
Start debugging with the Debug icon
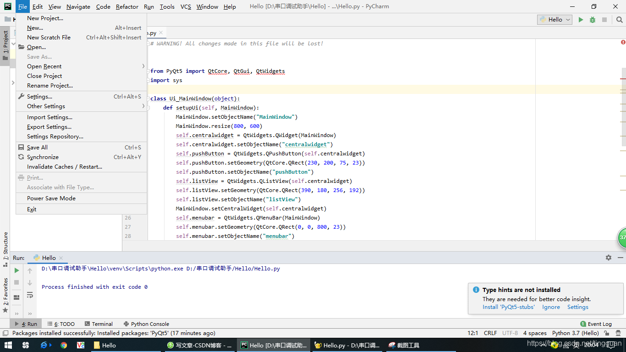[x=591, y=19]
